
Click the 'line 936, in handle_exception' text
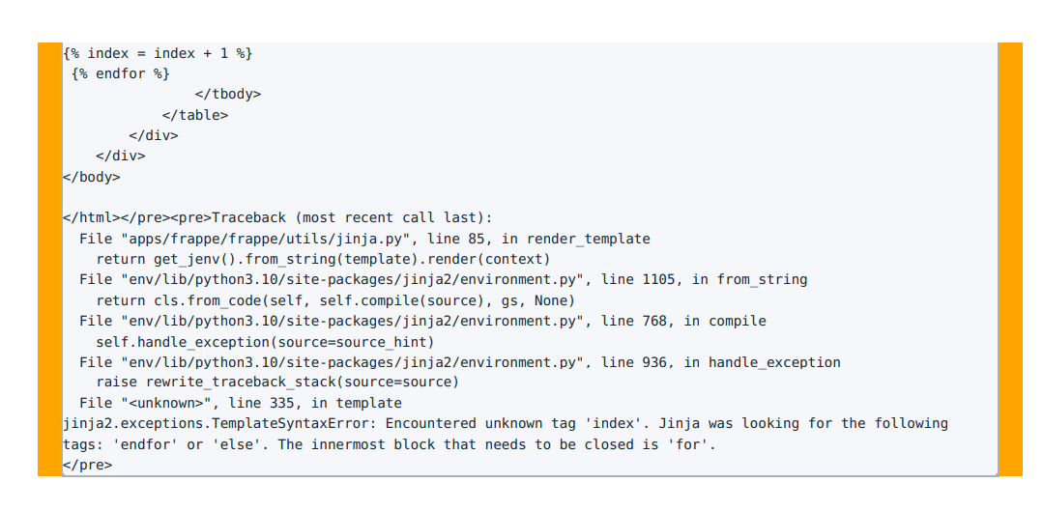[721, 362]
